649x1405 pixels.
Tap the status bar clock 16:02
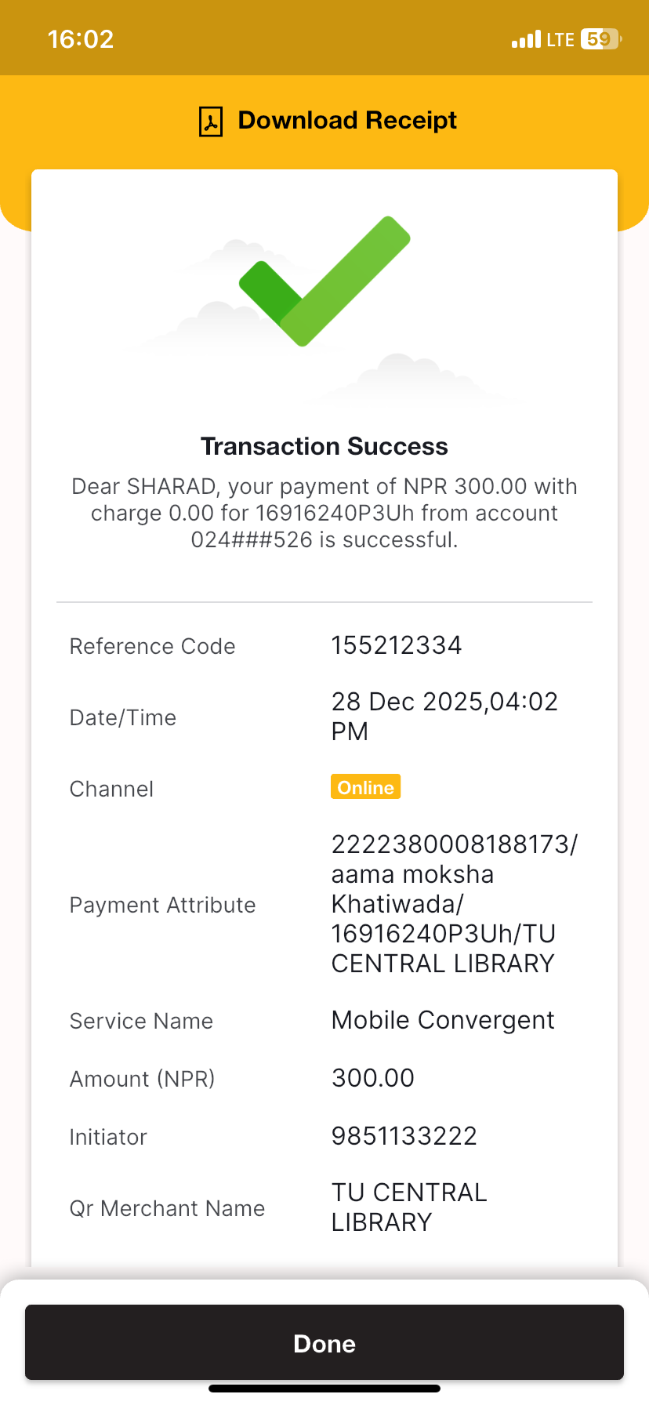(x=81, y=39)
